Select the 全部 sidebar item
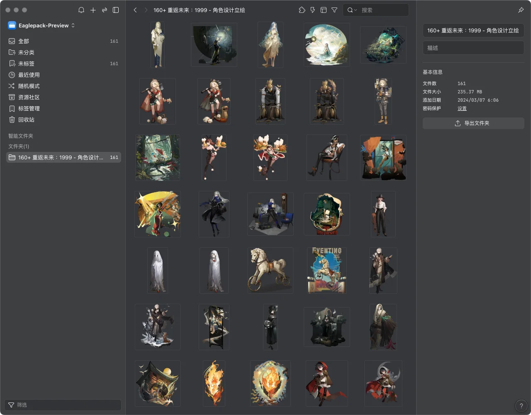531x415 pixels. (63, 41)
